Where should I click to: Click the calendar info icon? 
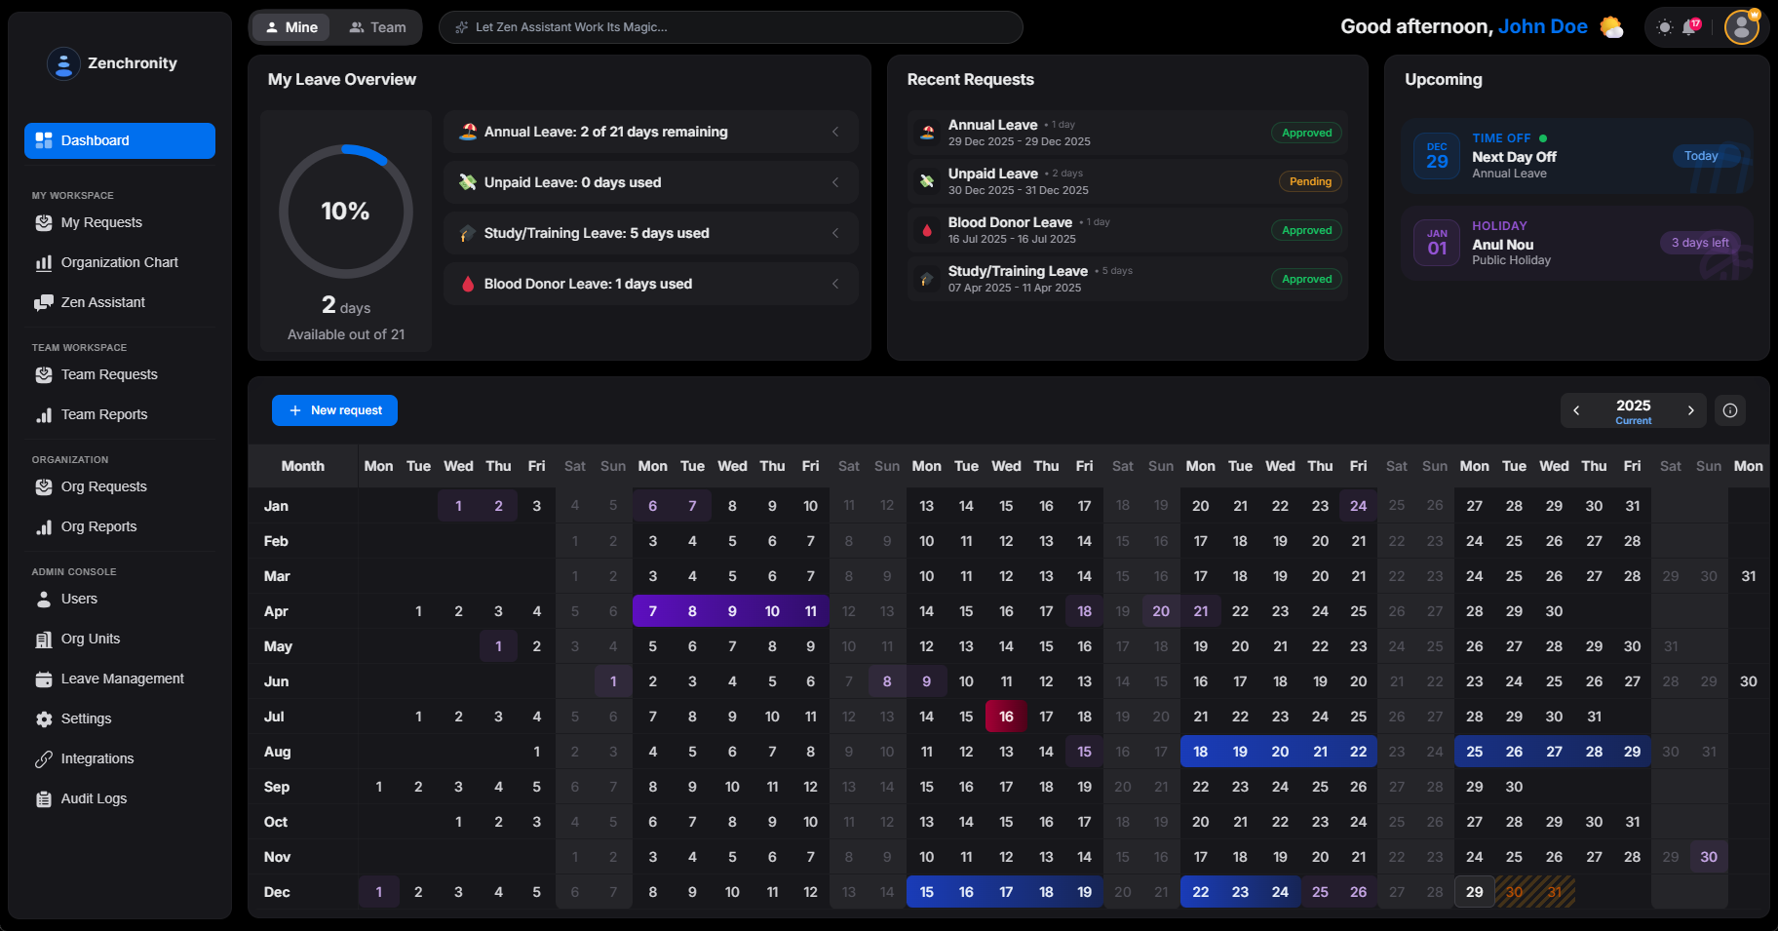1730,410
